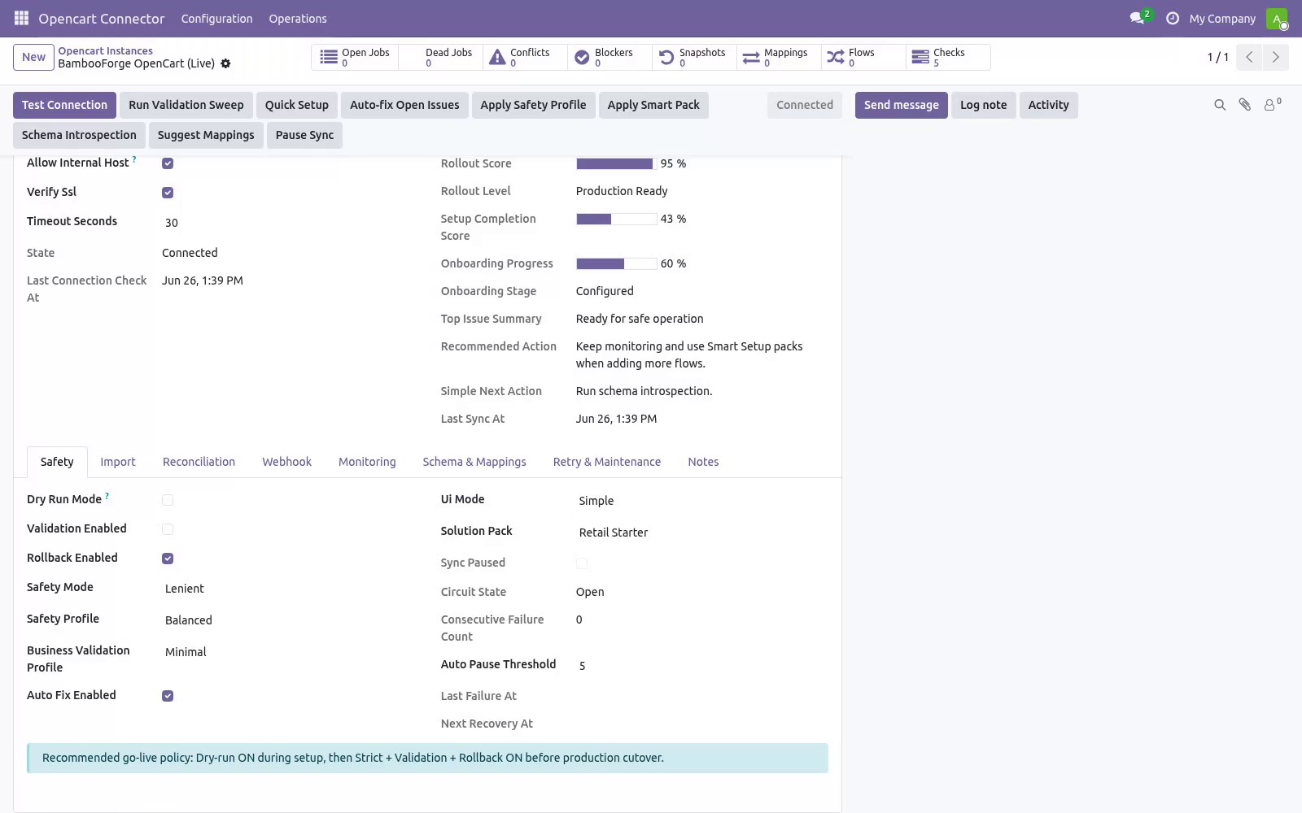Click the Activity button

pyautogui.click(x=1048, y=105)
